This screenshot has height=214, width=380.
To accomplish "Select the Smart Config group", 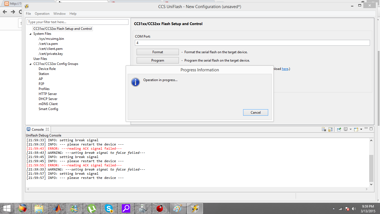I will pyautogui.click(x=48, y=109).
